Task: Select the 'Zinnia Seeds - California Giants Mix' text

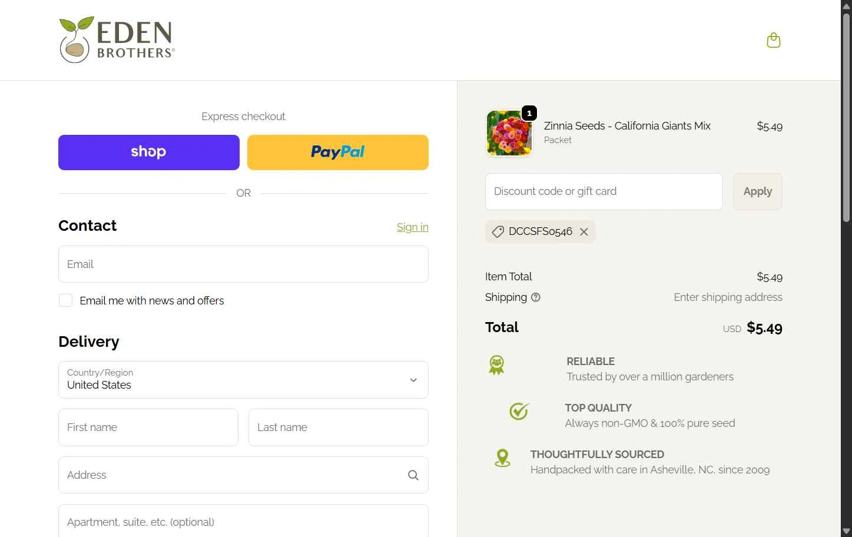Action: tap(627, 126)
